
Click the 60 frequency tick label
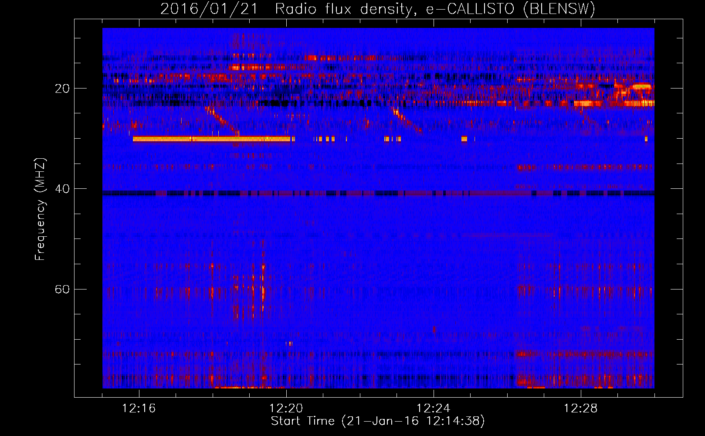[62, 289]
